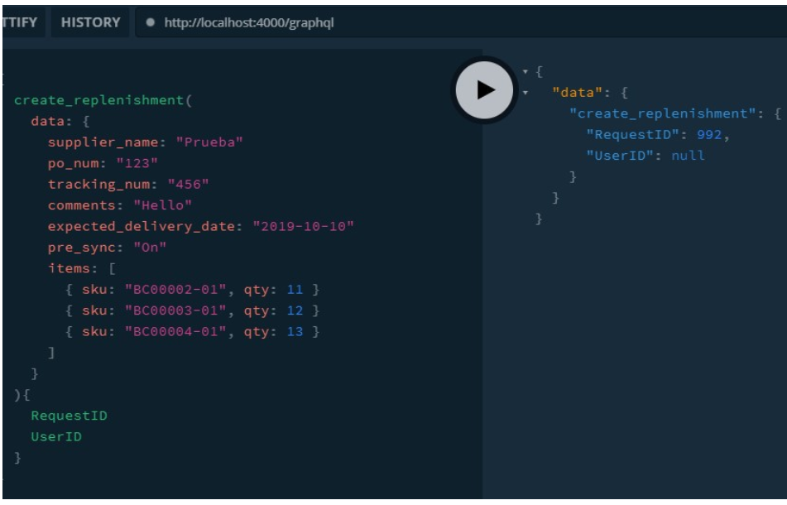Edit the localhost:4000/graphql endpoint URL field
Screen dimensions: 787x505
pos(461,22)
